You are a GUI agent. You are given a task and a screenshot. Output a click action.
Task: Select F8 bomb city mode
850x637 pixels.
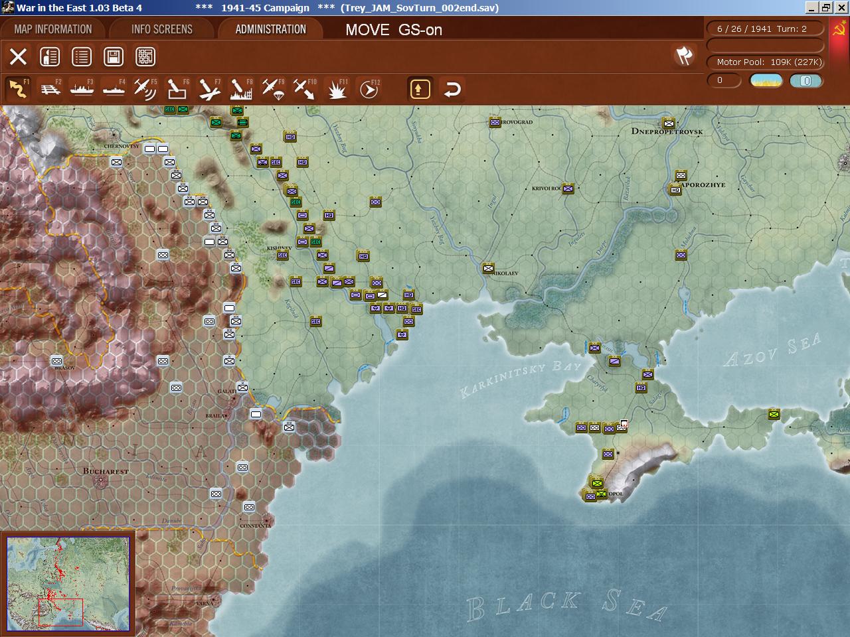point(241,89)
